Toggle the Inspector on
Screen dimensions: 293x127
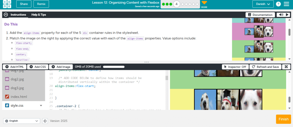click(235, 67)
